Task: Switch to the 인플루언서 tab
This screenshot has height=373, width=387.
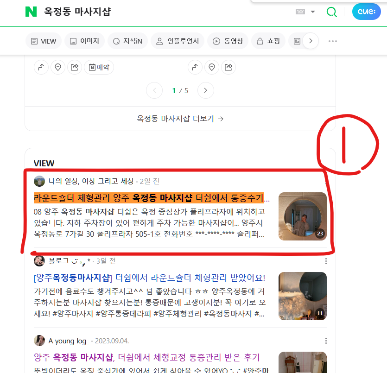Action: coord(178,41)
